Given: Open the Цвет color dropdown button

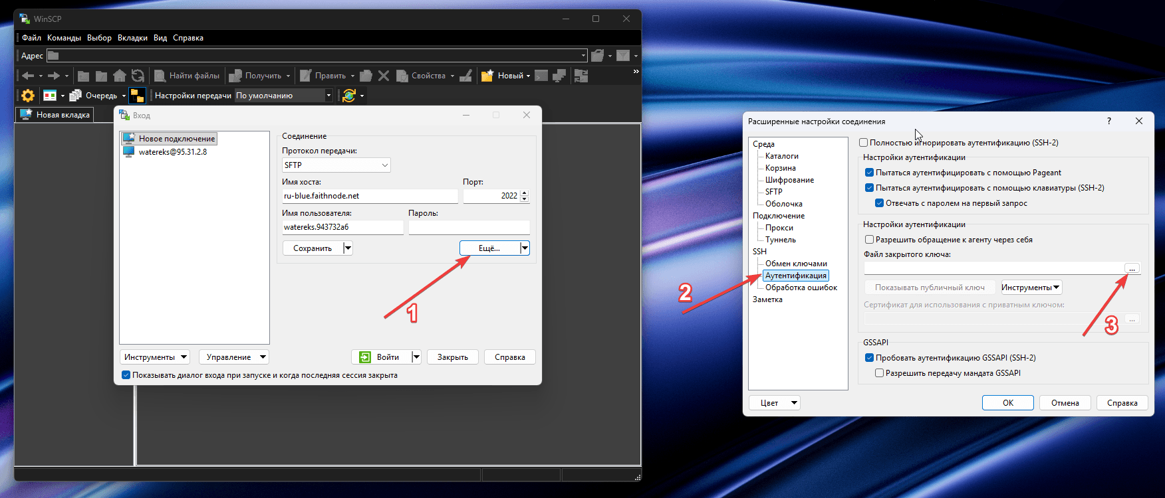Looking at the screenshot, I should [775, 403].
